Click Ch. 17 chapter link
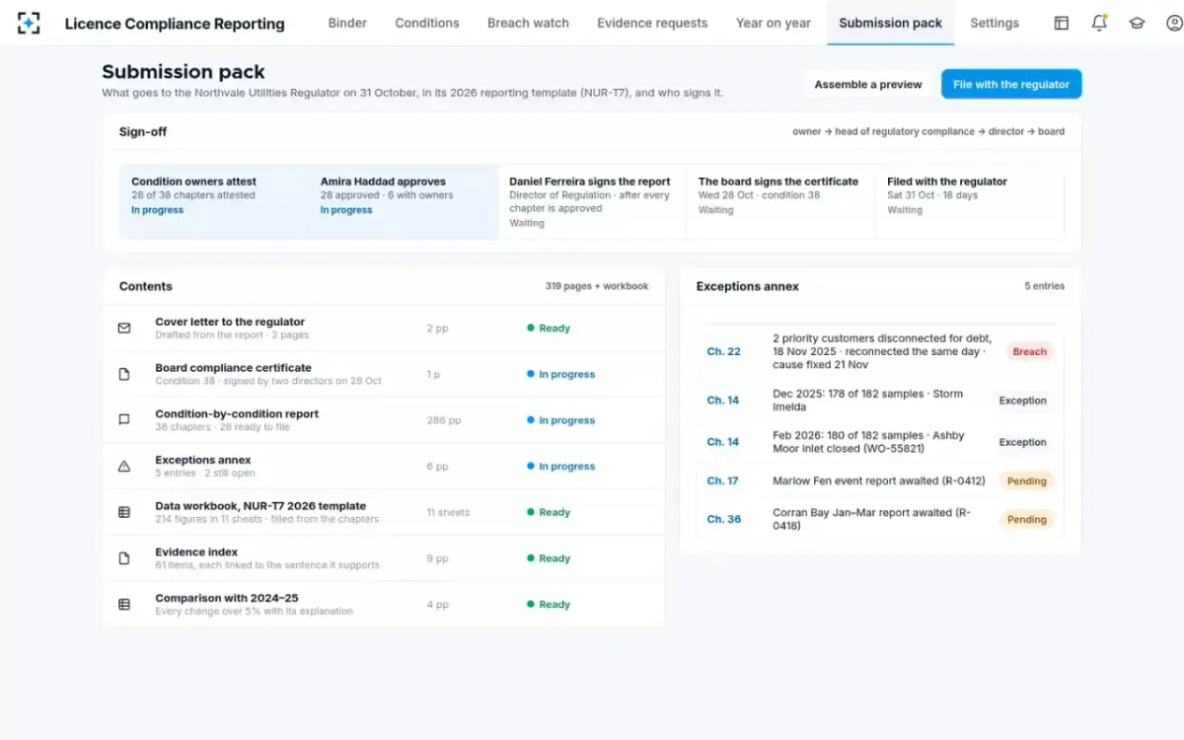Screen dimensions: 1184x740 [723, 481]
